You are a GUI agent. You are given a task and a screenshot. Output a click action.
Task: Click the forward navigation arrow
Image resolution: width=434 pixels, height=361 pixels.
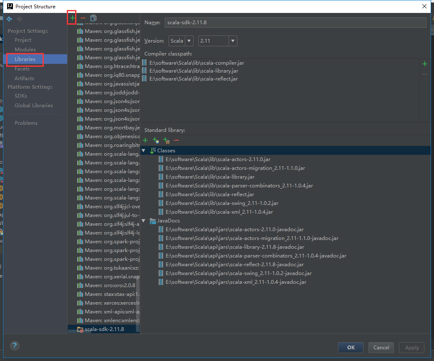19,19
